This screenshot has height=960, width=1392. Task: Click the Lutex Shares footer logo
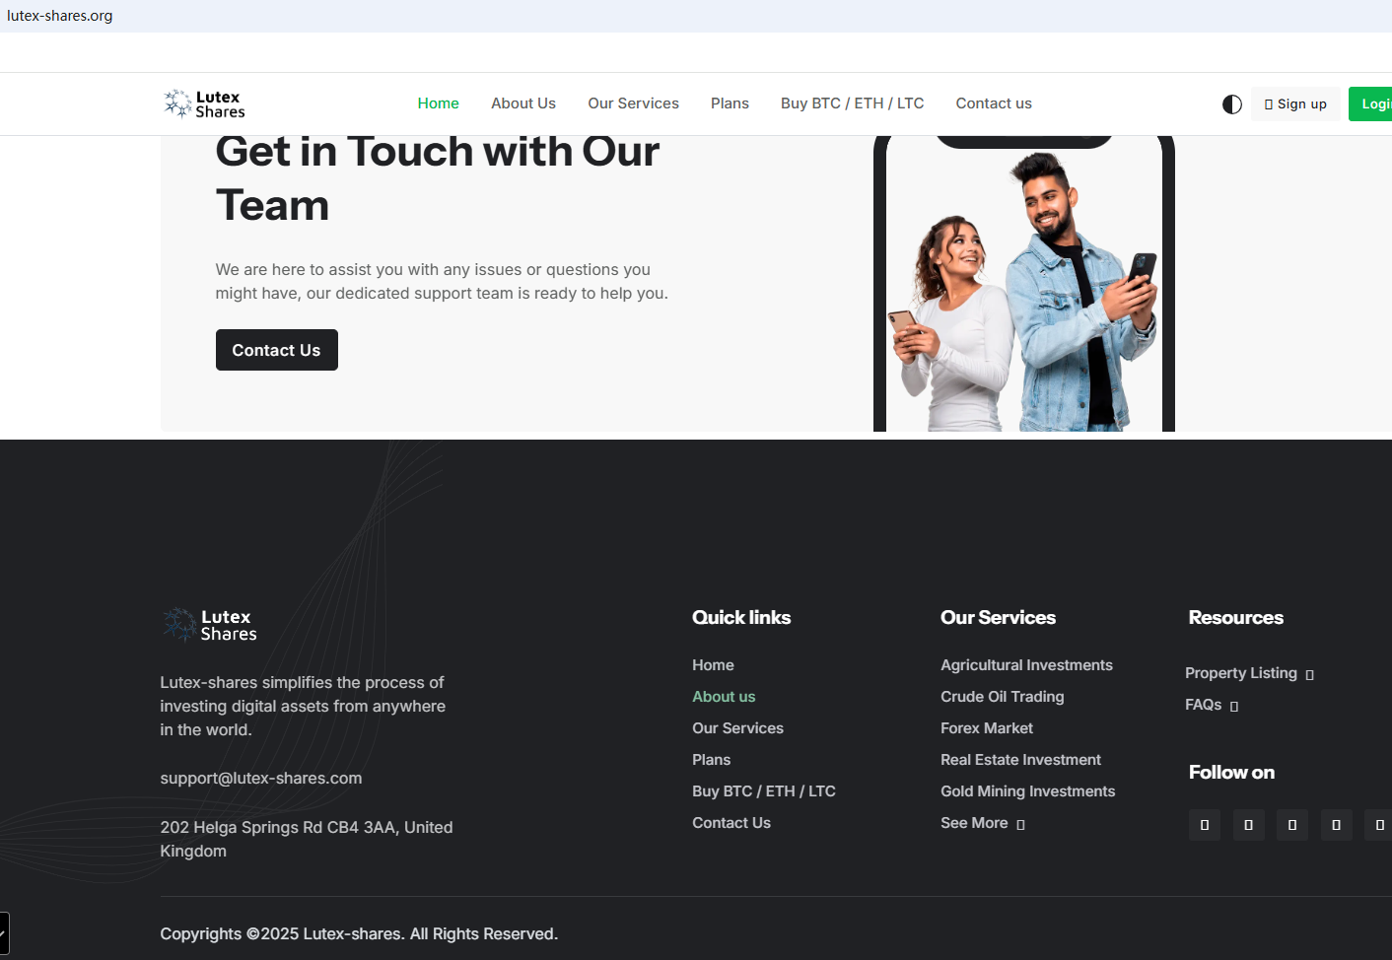pyautogui.click(x=209, y=625)
